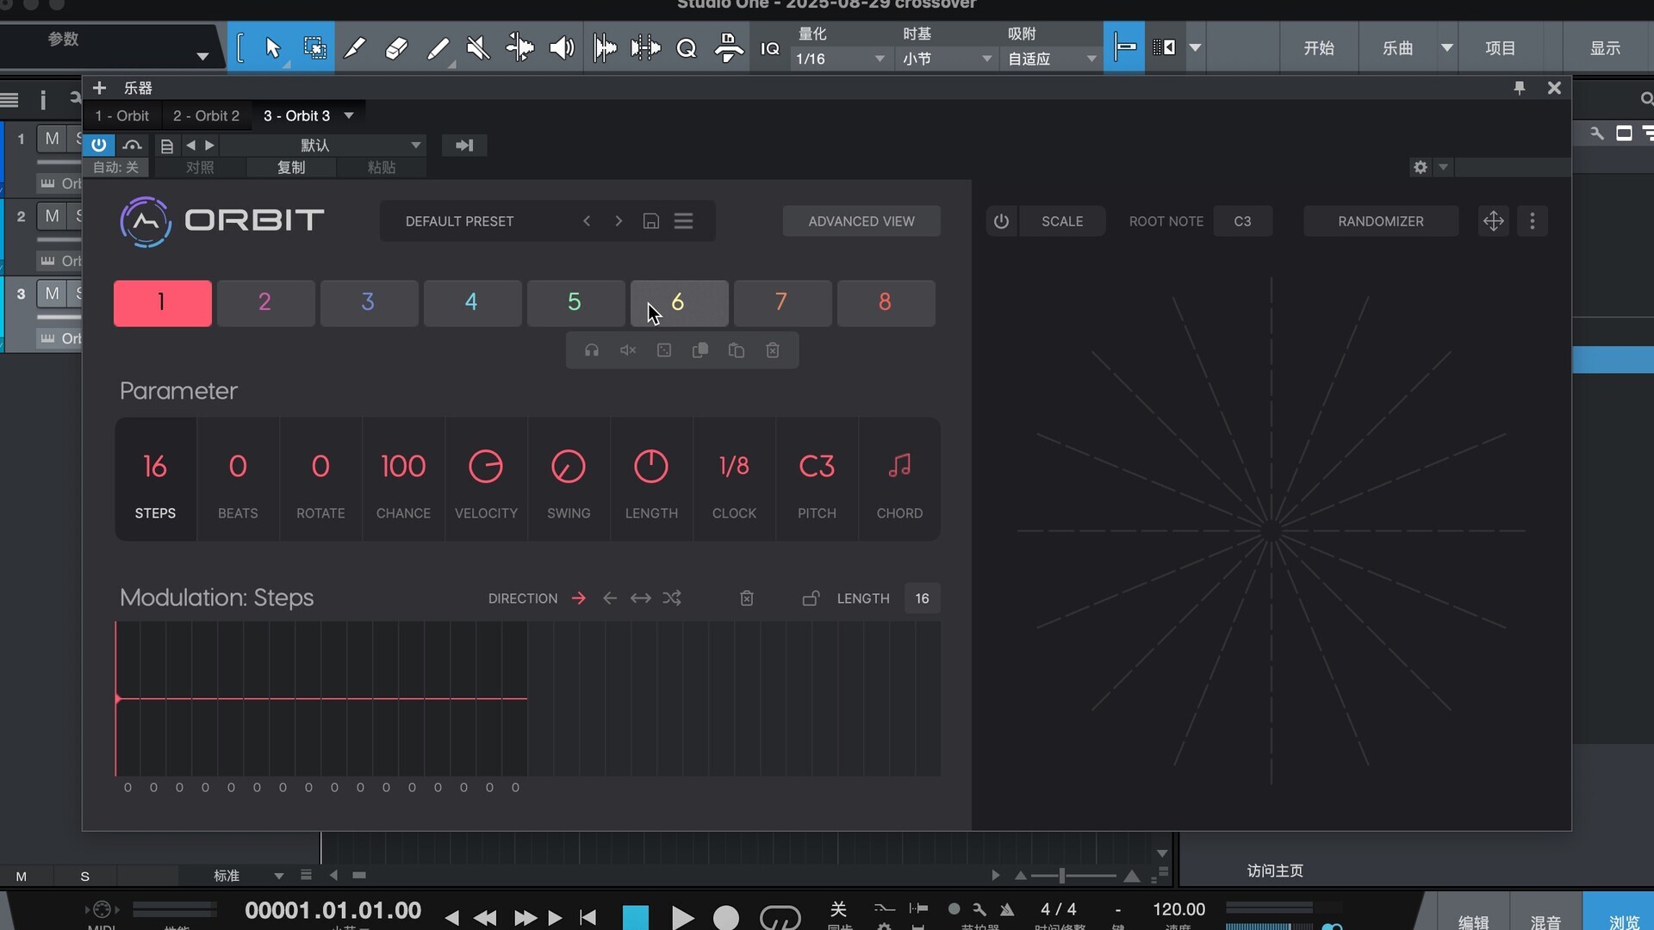Click the RANDOMIZER button
This screenshot has height=930, width=1654.
(1381, 221)
